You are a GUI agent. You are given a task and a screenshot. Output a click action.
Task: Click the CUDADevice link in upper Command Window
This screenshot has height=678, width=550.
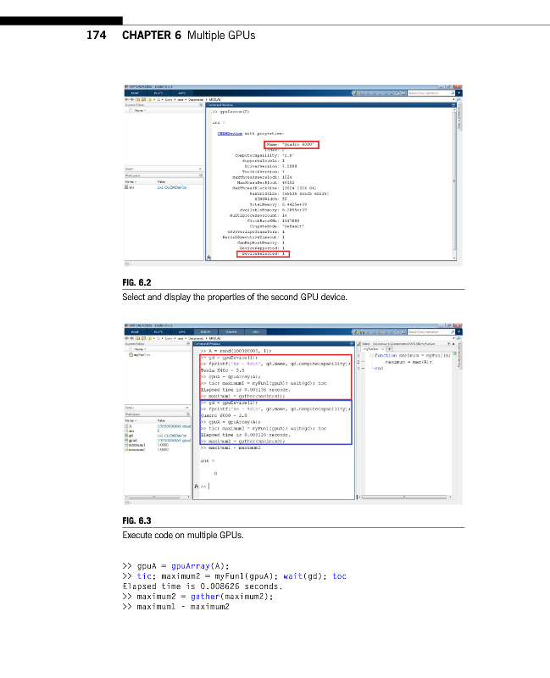[227, 134]
